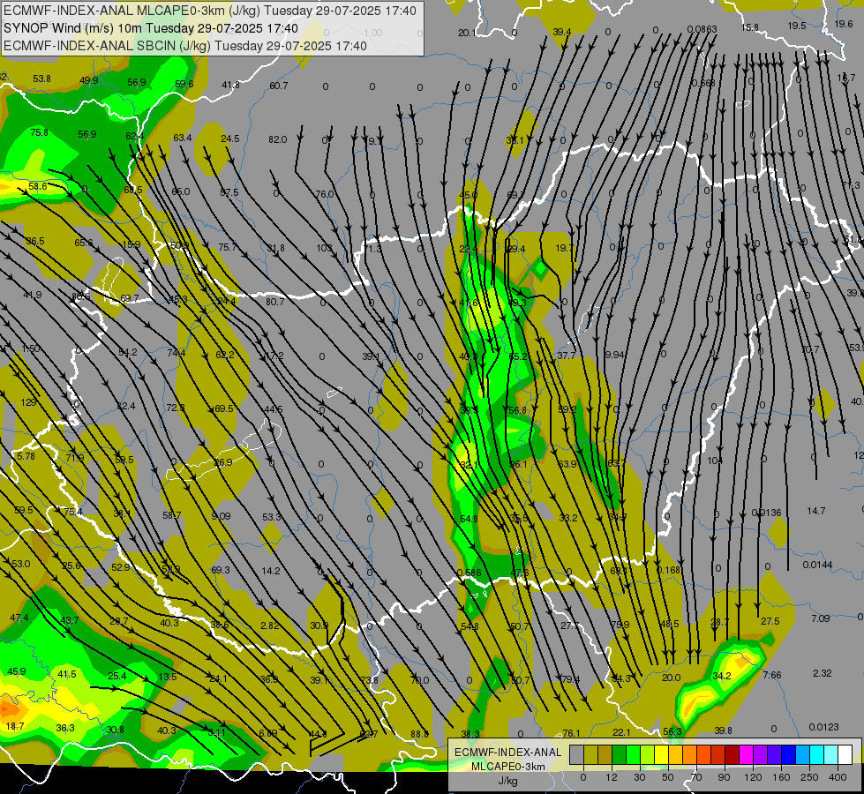Click the map value 0.0123

[x=823, y=727]
